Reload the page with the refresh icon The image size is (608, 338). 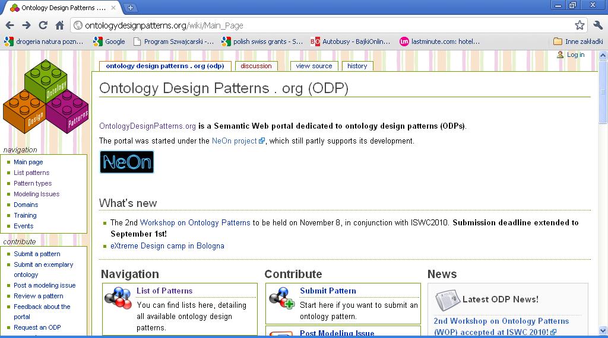point(43,25)
